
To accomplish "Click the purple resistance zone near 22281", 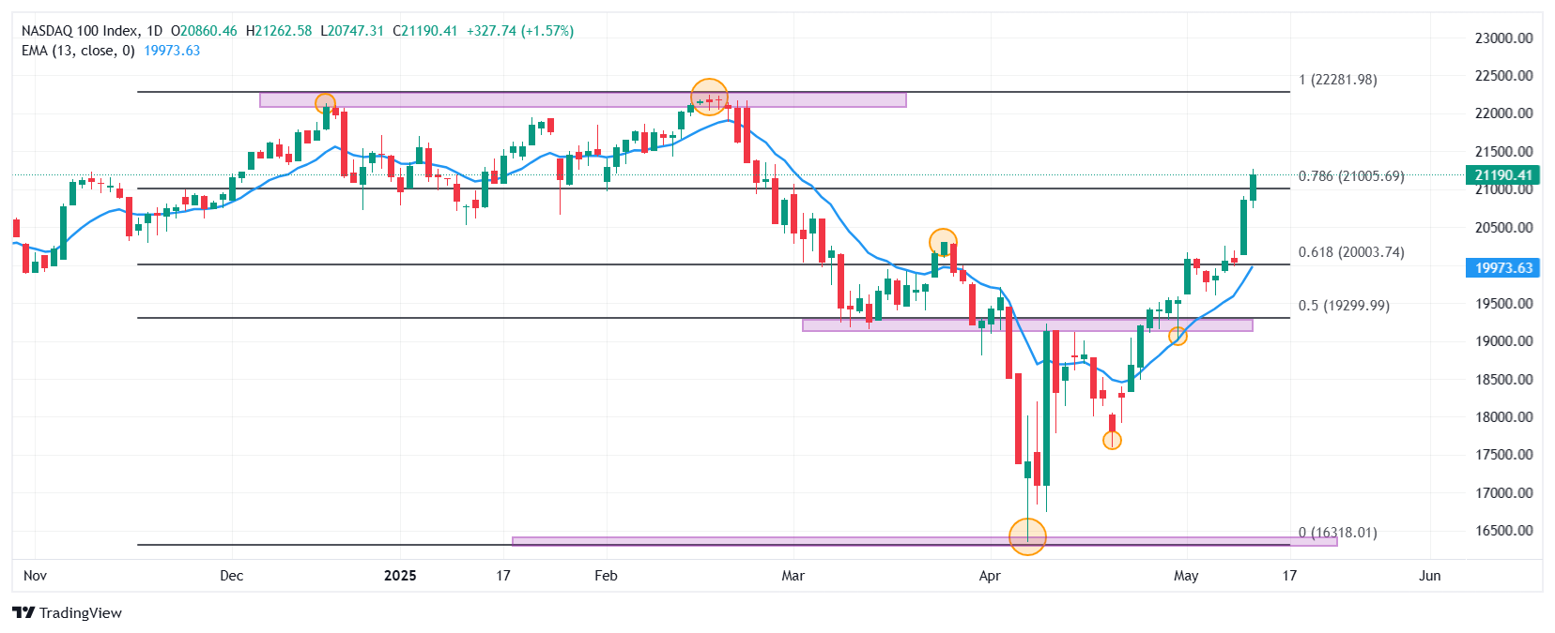I will click(583, 99).
